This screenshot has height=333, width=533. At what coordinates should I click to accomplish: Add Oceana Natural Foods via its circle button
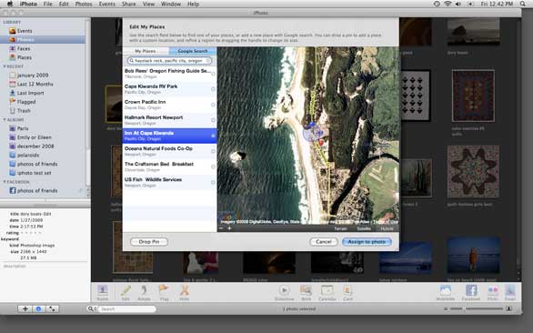[213, 151]
